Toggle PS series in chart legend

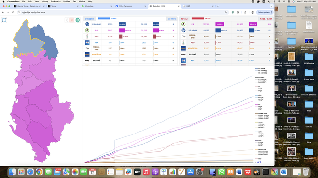click(x=258, y=104)
